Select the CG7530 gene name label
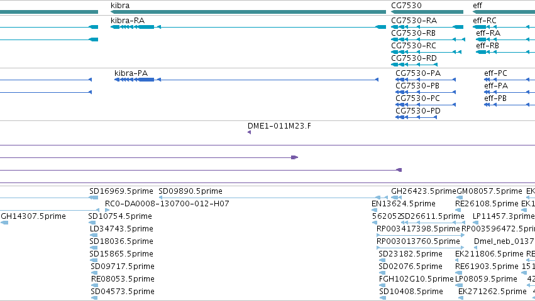The height and width of the screenshot is (301, 535). pos(406,6)
